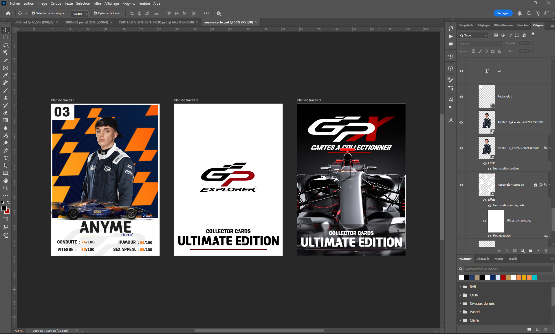Add a layer style with fx icon
This screenshot has width=555, height=334.
click(x=507, y=251)
